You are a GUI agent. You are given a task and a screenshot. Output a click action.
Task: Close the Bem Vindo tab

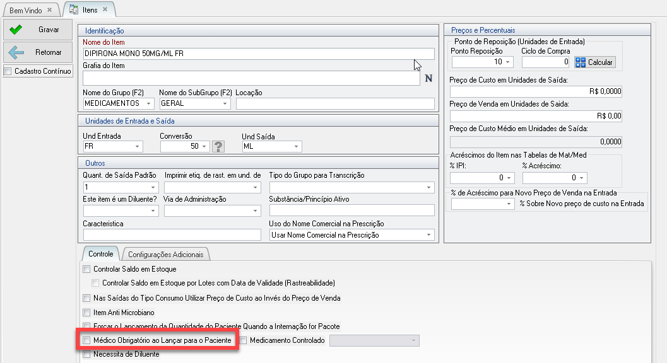[x=50, y=11]
